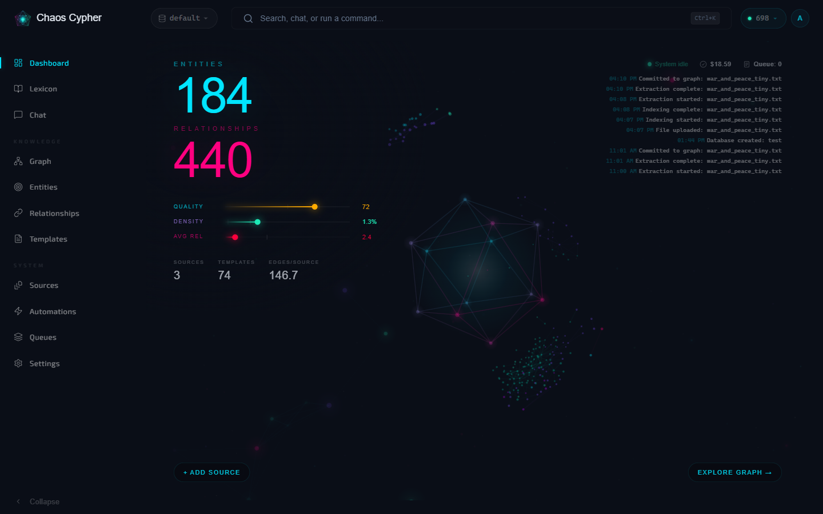Click the Chaos Cypher logo icon
823x514 pixels.
(x=23, y=19)
